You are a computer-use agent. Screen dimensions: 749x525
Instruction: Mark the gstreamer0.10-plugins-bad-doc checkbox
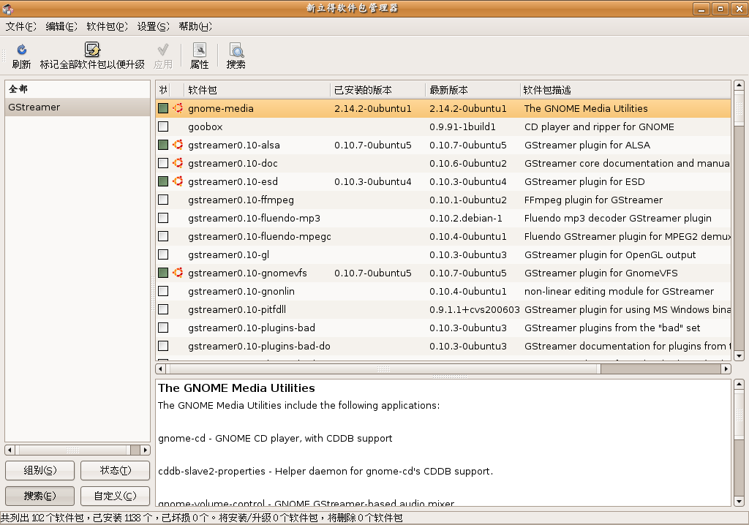163,346
